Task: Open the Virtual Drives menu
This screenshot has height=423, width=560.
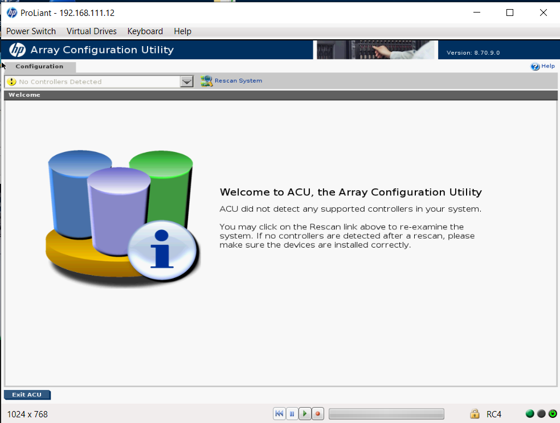Action: point(91,31)
